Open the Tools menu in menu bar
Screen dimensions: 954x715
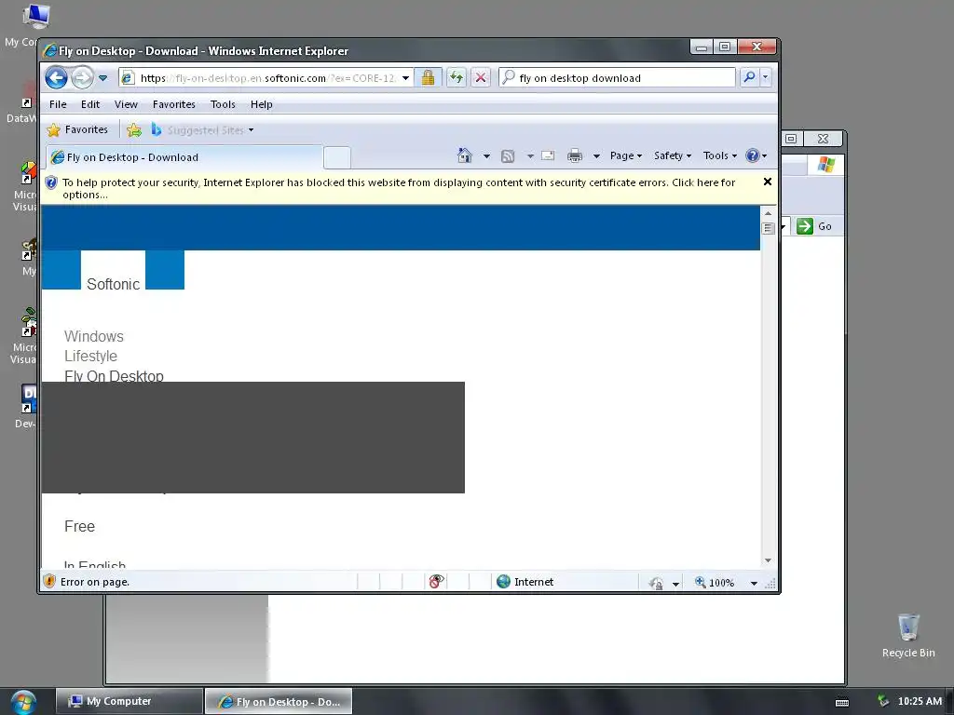click(x=223, y=104)
